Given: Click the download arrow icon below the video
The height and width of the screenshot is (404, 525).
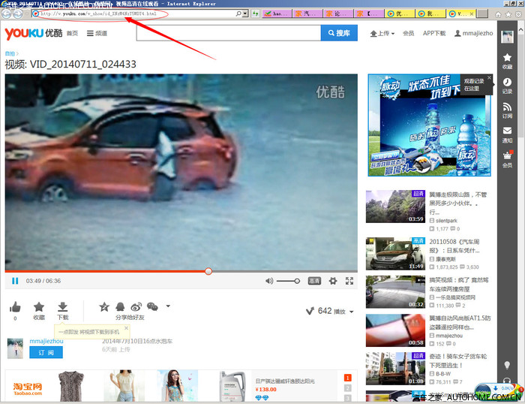Looking at the screenshot, I should [63, 307].
